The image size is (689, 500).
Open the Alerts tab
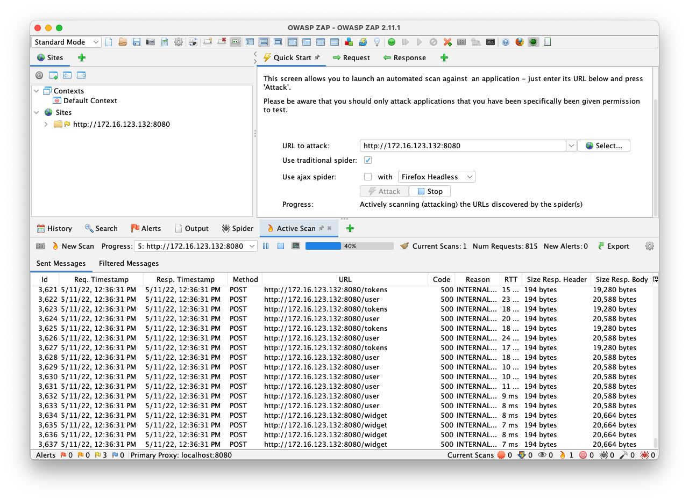click(146, 228)
